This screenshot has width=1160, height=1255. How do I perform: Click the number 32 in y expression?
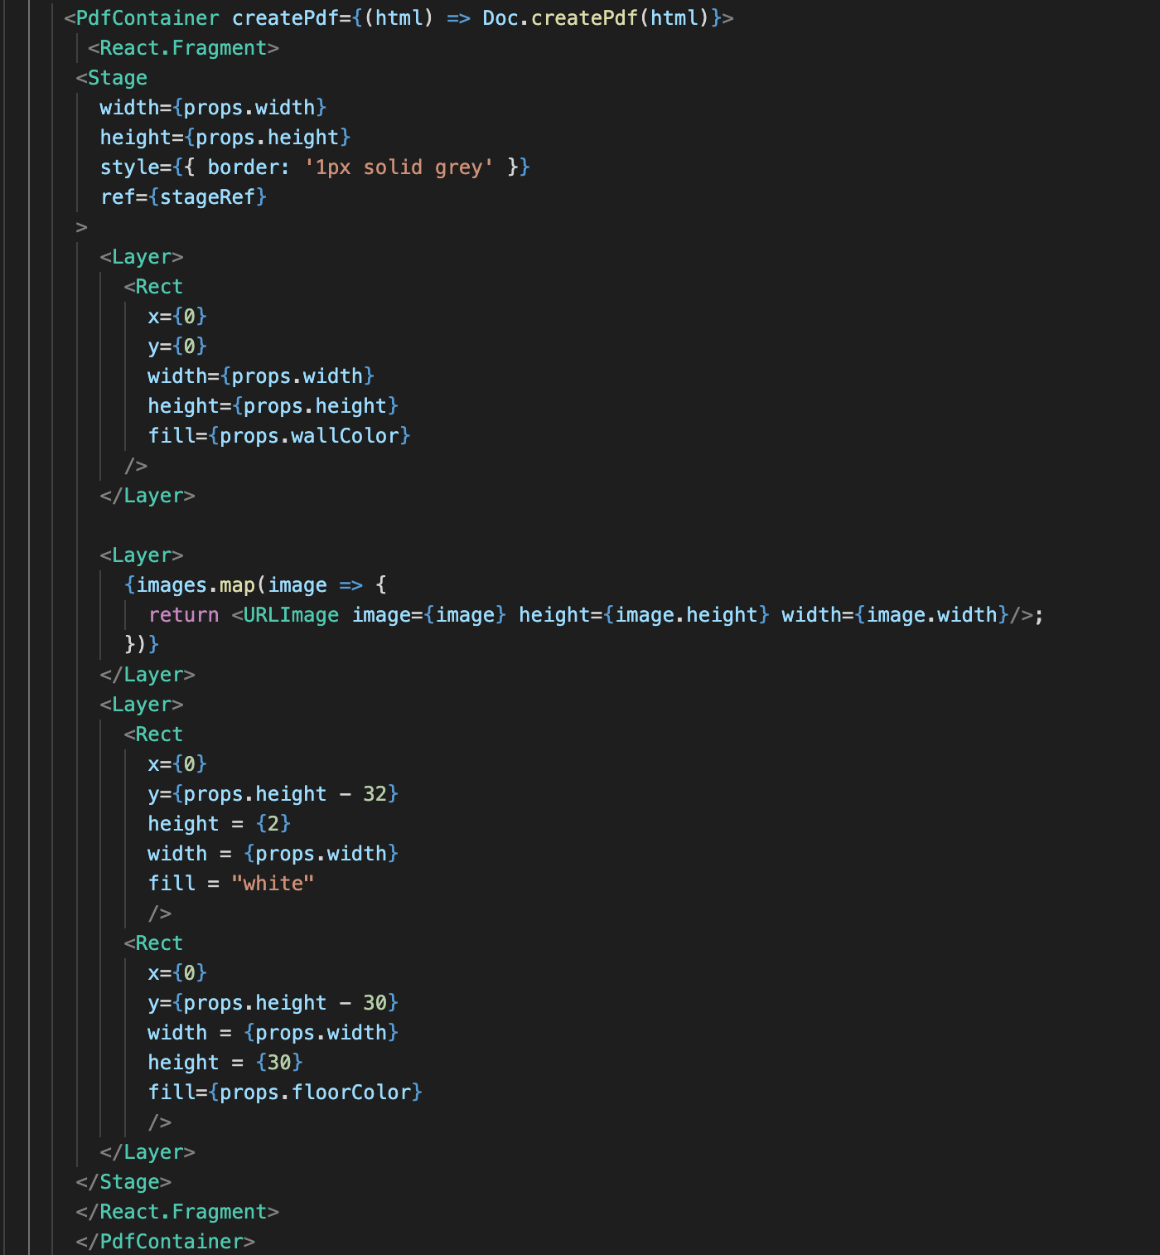tap(375, 794)
